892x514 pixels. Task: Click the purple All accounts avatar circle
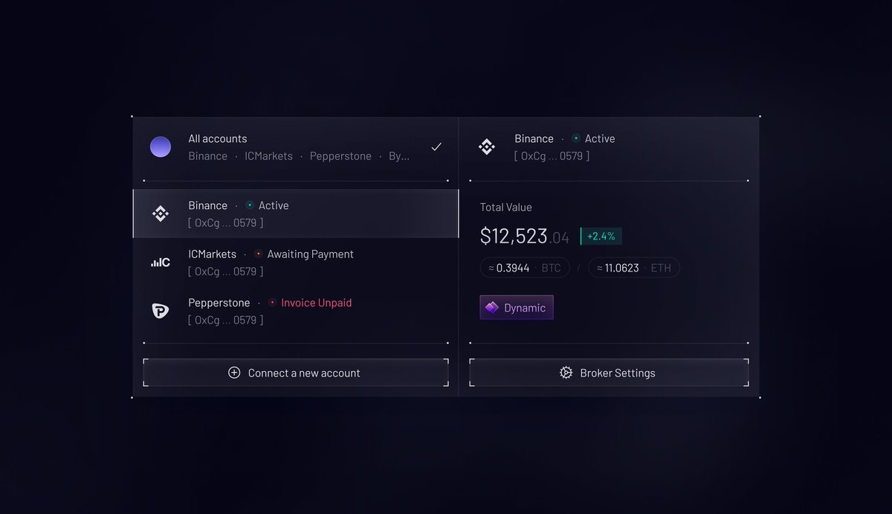point(160,147)
